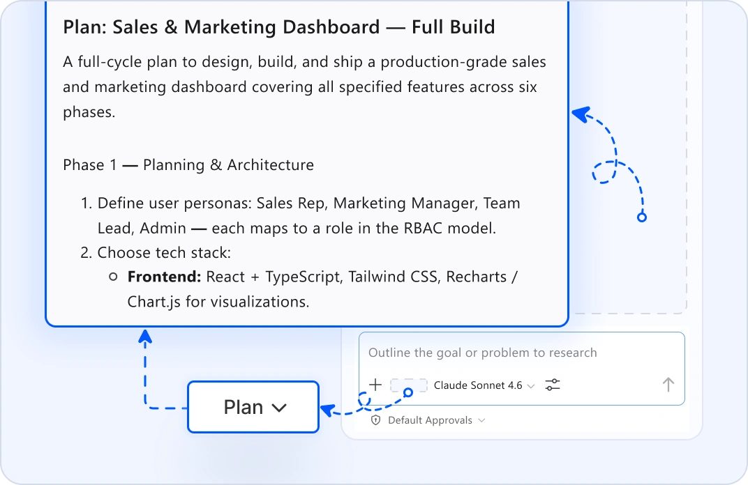Open the Plan mode dropdown
This screenshot has height=485, width=748.
click(x=253, y=408)
